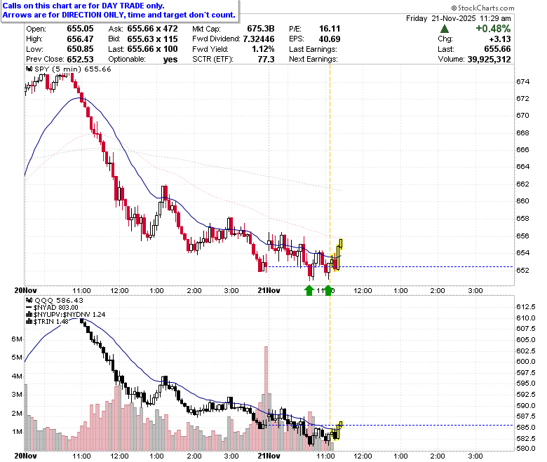The height and width of the screenshot is (462, 547).
Task: Click the blue dashed line in SPY chart
Action: 390,266
